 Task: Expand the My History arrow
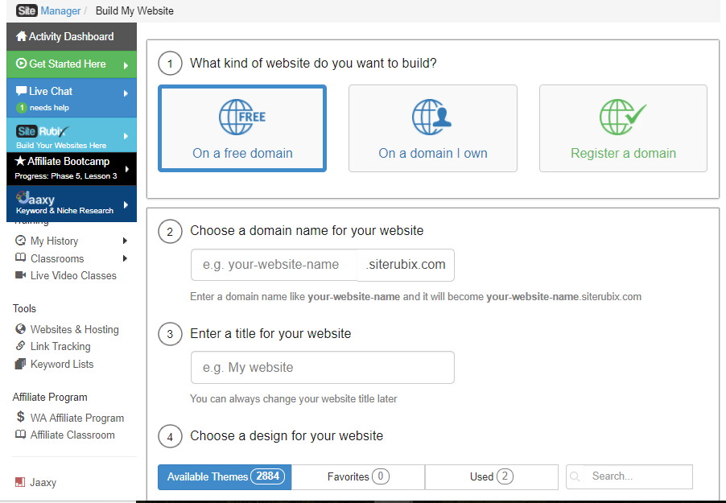tap(125, 241)
